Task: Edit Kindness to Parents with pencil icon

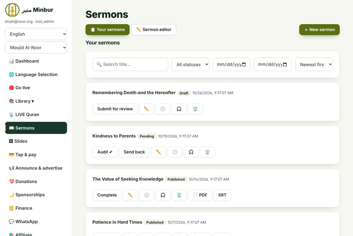Action: [158, 152]
